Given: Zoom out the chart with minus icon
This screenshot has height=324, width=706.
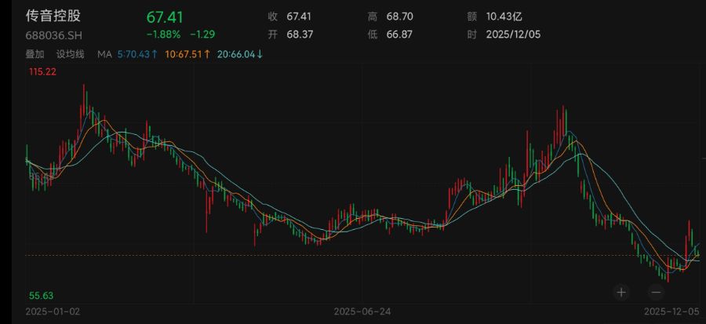Looking at the screenshot, I should (x=657, y=292).
